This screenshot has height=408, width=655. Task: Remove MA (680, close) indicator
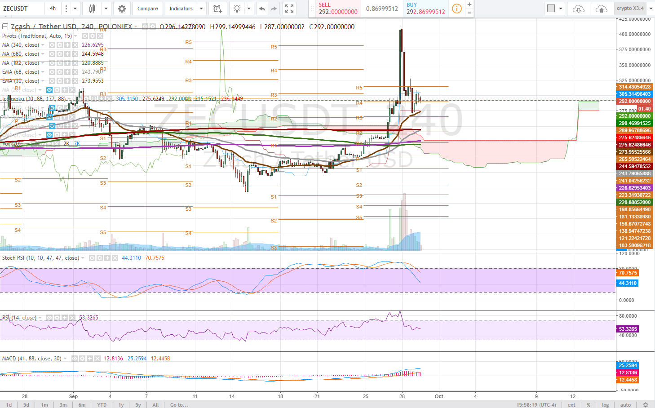click(x=75, y=54)
